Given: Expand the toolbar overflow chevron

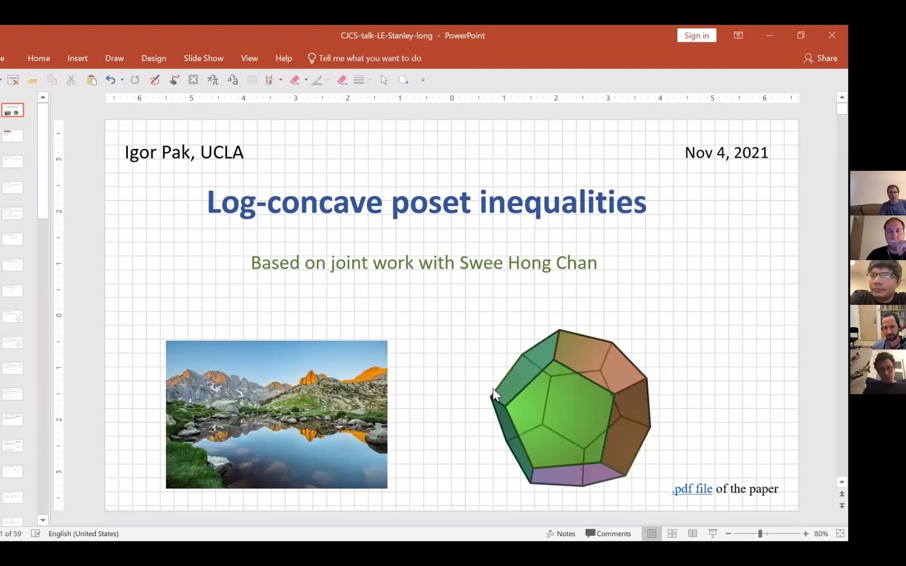Looking at the screenshot, I should [x=423, y=80].
